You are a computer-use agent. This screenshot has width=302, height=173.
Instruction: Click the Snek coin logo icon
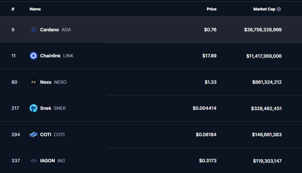click(34, 108)
